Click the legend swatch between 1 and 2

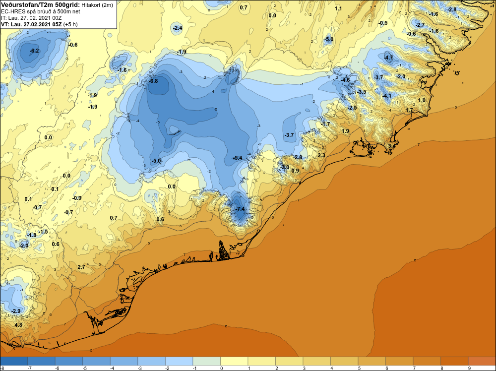pos(261,361)
